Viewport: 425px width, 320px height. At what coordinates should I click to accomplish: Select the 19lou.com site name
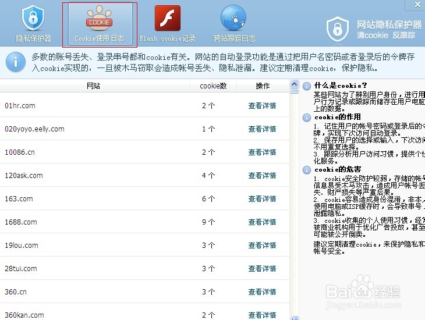[x=22, y=246]
